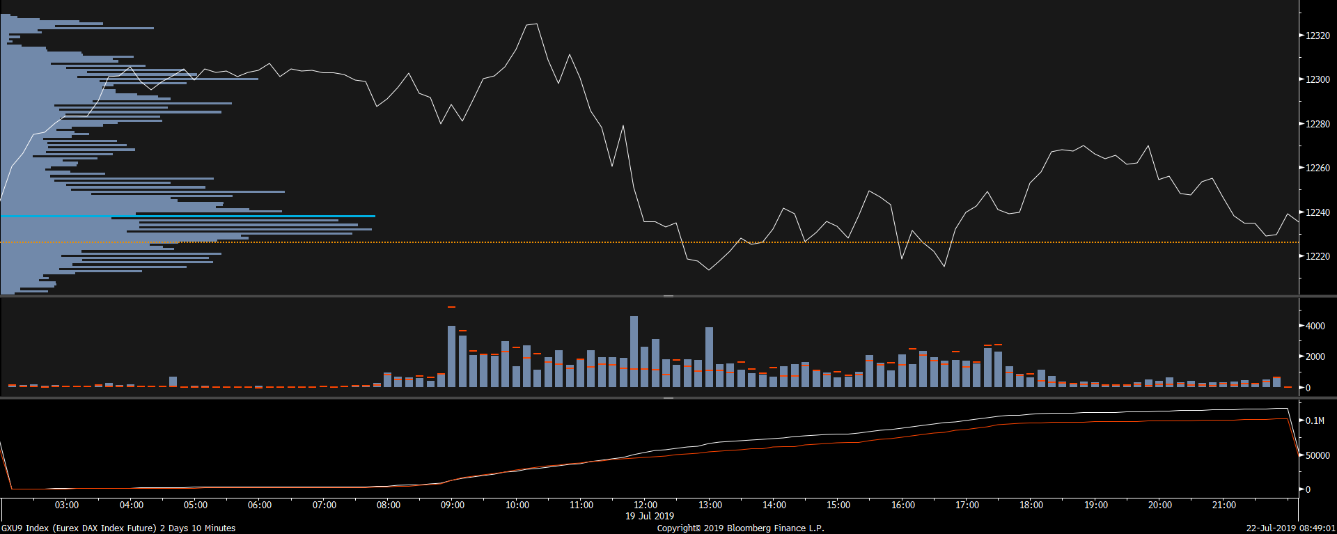
Task: Click the 0.1M cumulative volume axis label
Action: (x=1314, y=421)
